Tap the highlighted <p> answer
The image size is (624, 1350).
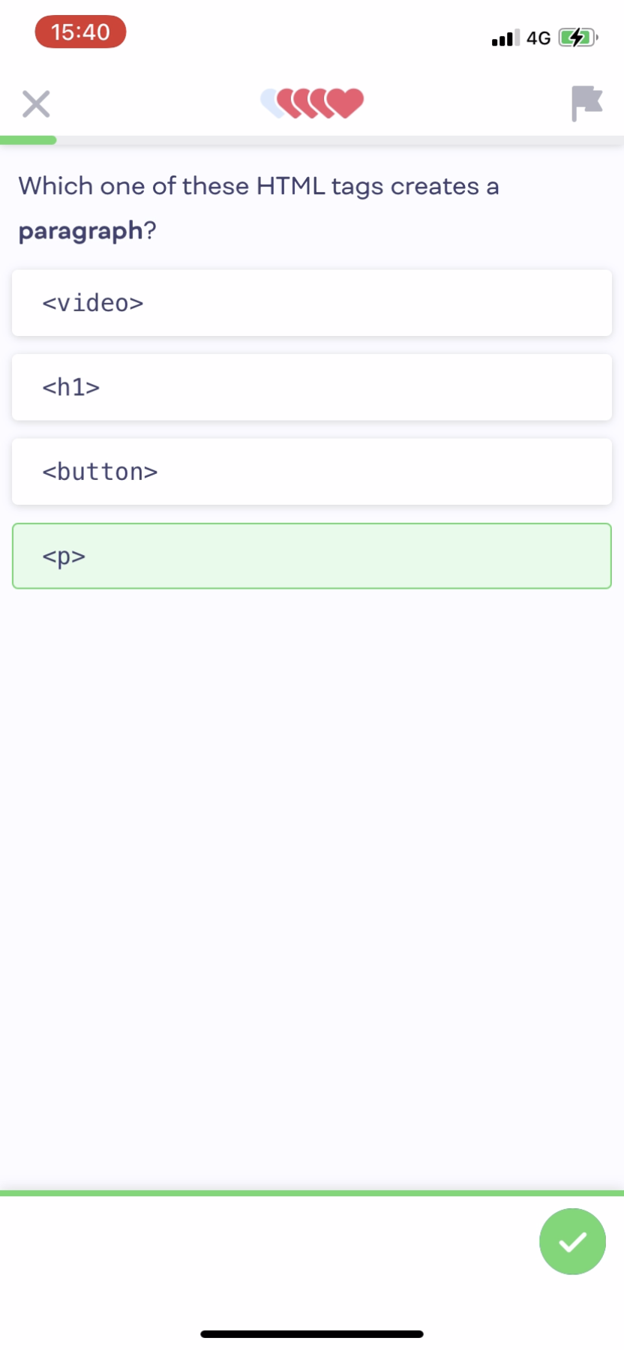pos(311,556)
